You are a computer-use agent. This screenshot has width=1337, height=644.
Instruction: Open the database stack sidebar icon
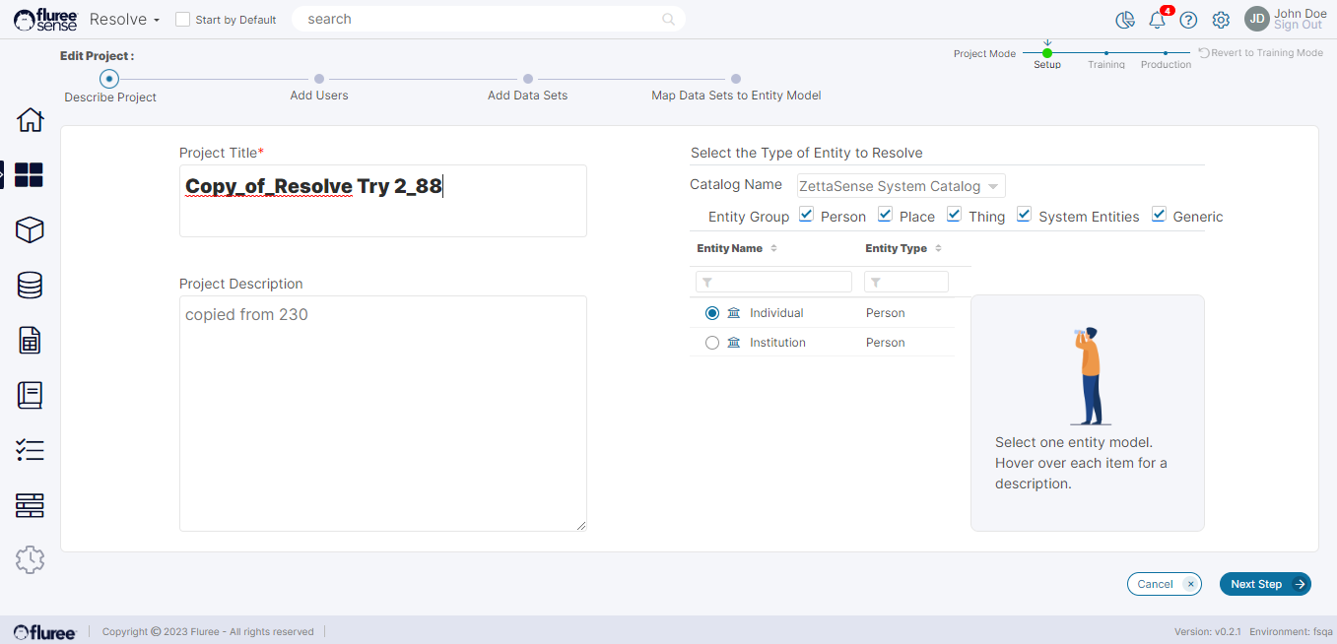point(31,286)
